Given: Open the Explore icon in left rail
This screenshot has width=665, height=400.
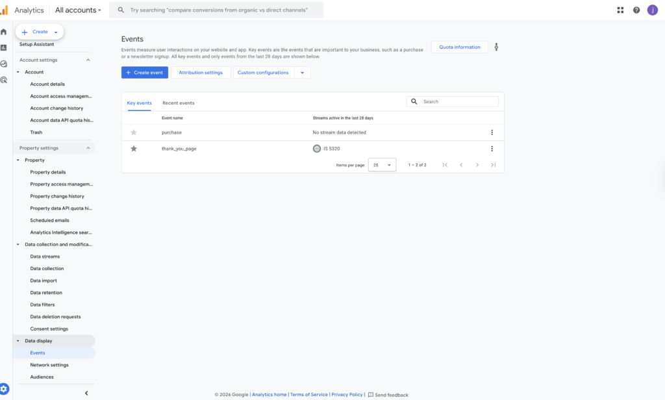Looking at the screenshot, I should (4, 64).
